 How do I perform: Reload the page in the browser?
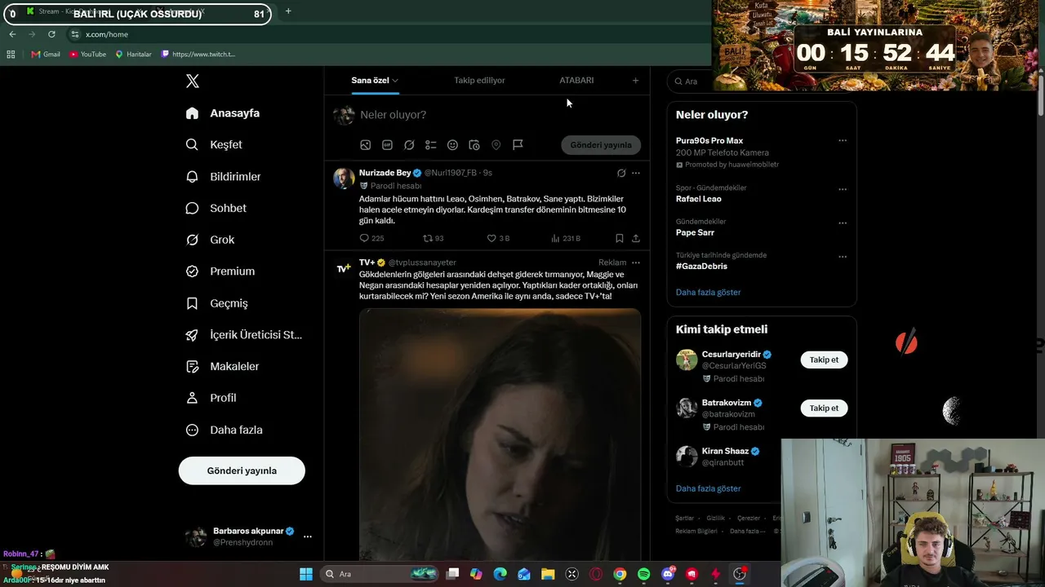51,34
